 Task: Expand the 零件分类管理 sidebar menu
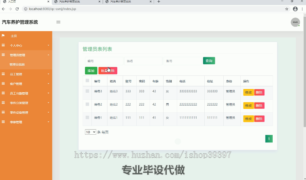(26, 103)
